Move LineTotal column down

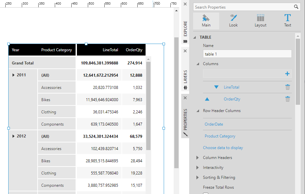pyautogui.click(x=216, y=87)
